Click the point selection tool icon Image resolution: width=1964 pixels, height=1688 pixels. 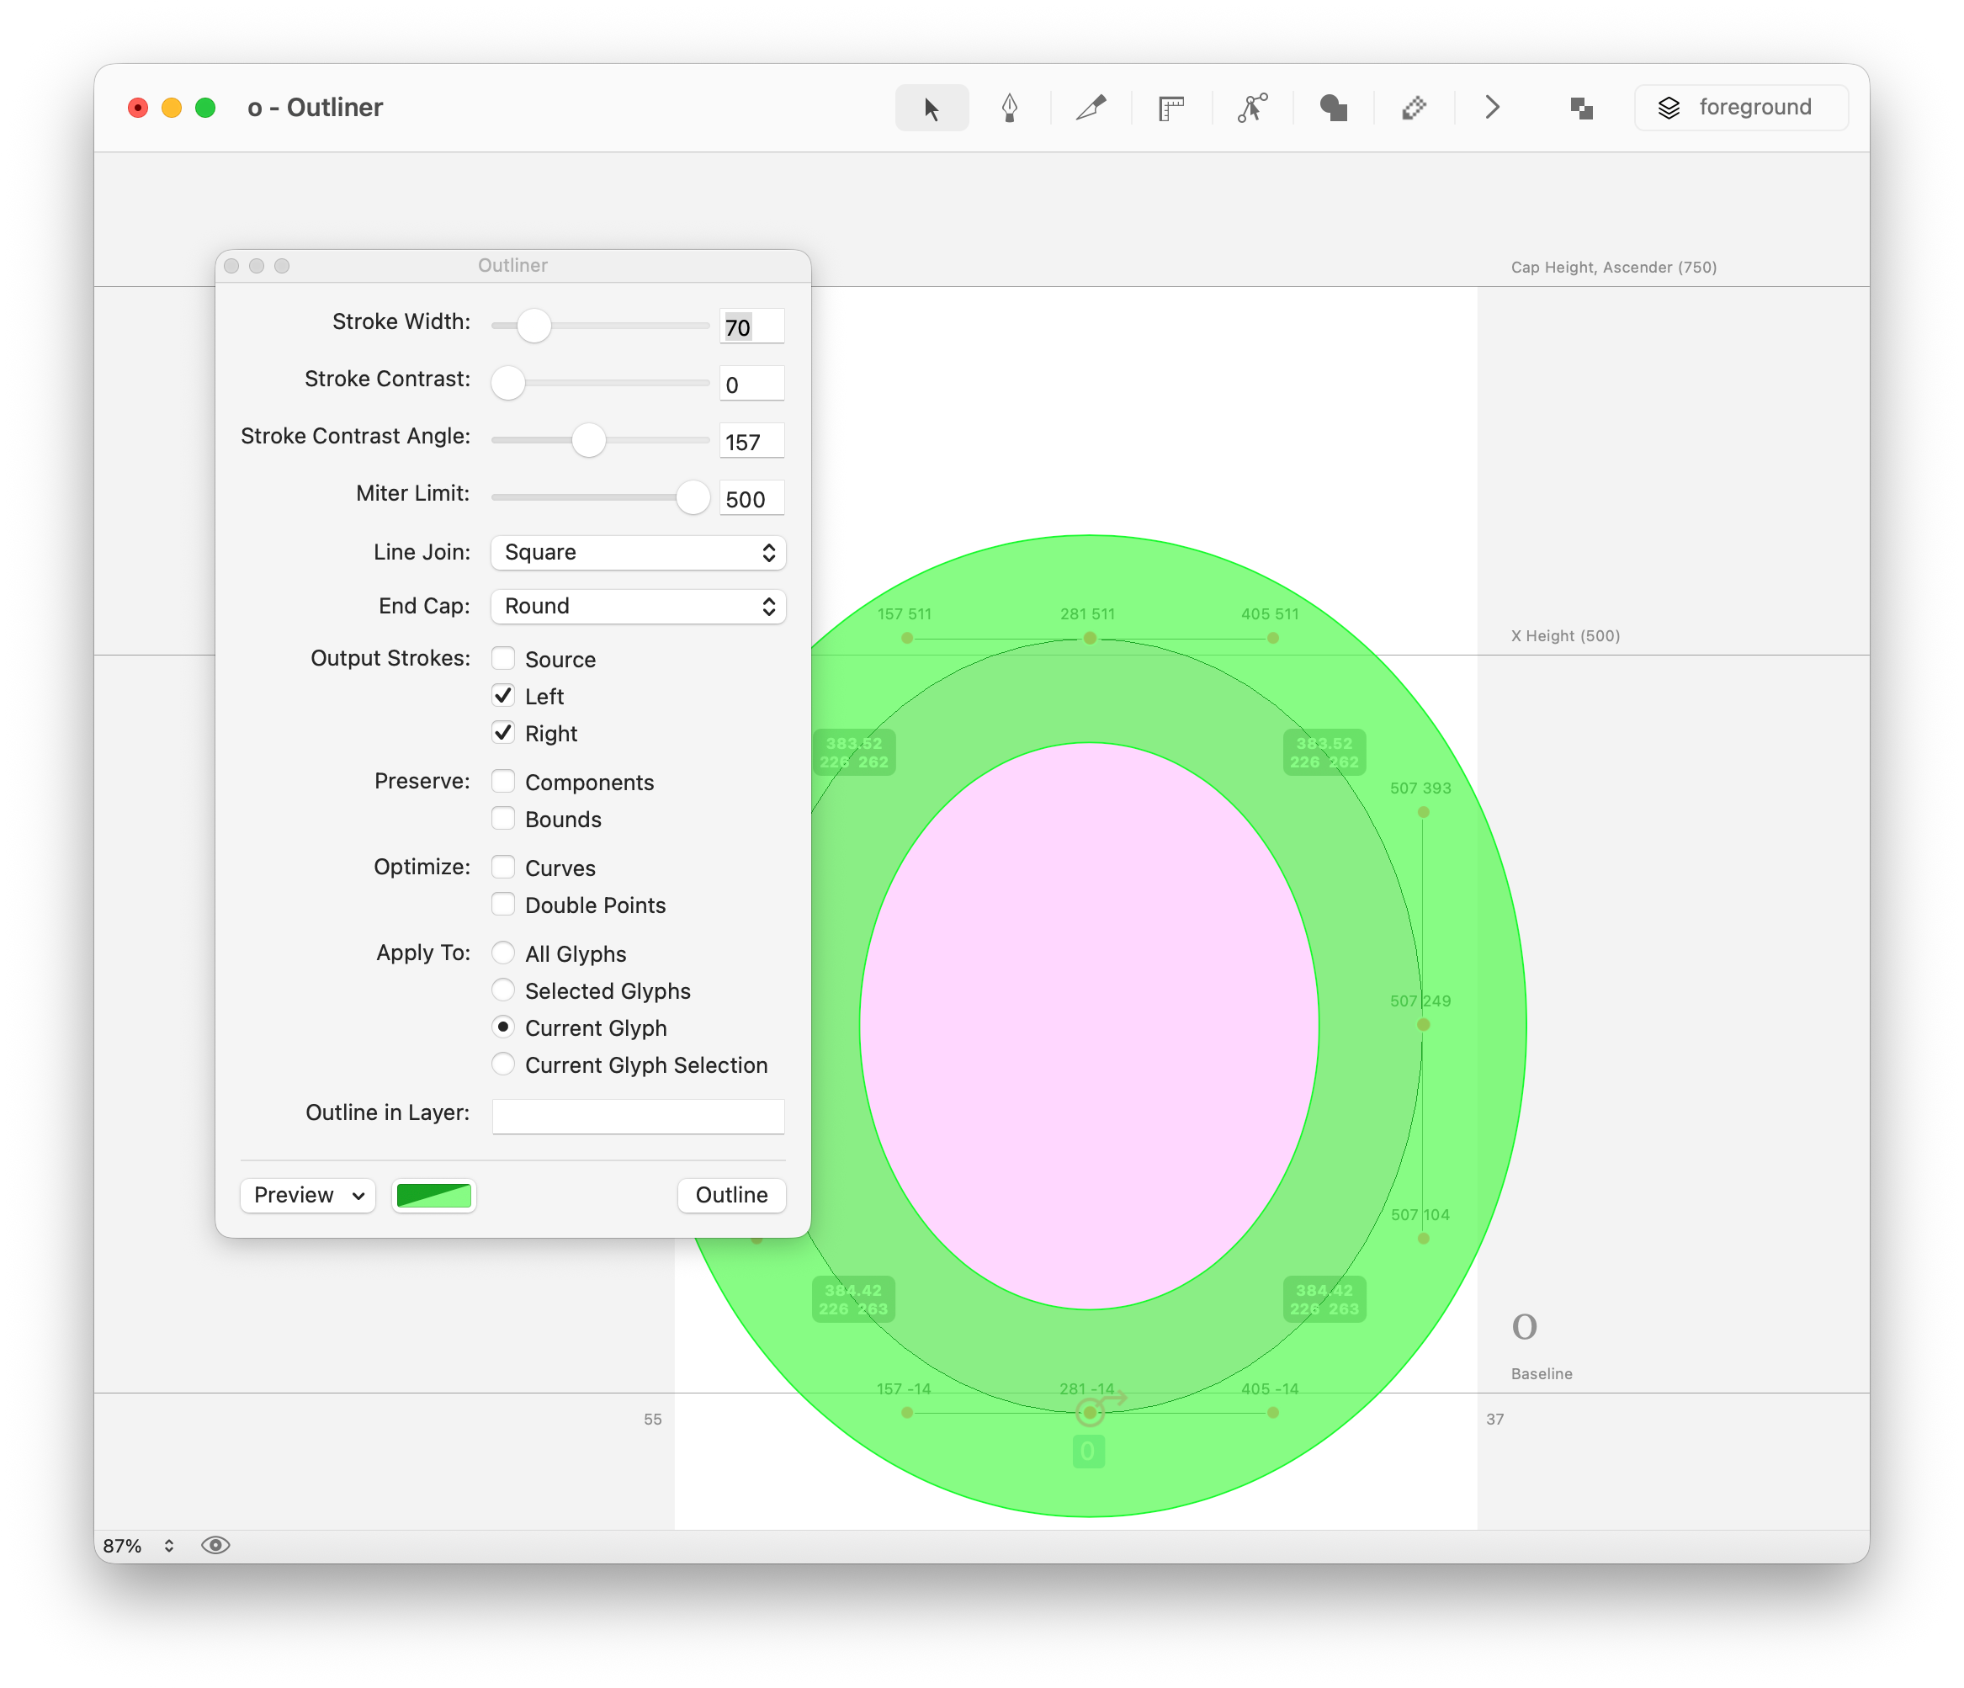[x=1251, y=108]
